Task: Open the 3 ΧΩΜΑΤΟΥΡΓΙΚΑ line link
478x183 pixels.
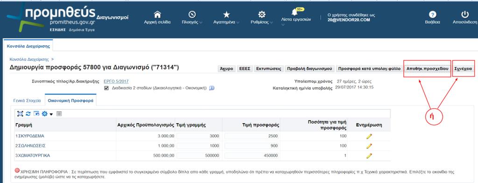Action: (33, 155)
